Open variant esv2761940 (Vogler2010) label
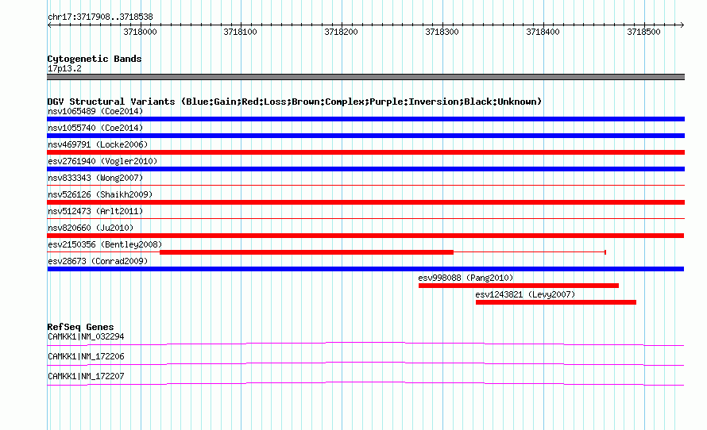Viewport: 707px width, 430px height. pos(102,161)
